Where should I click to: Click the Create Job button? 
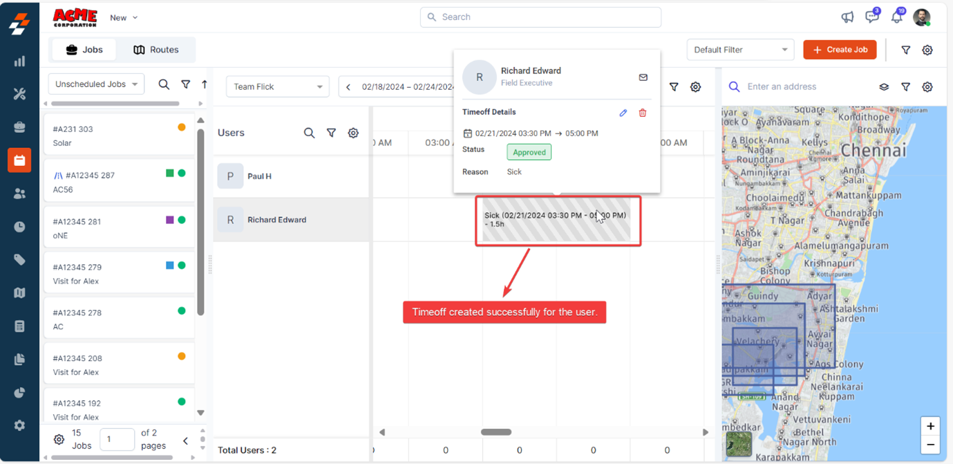840,50
